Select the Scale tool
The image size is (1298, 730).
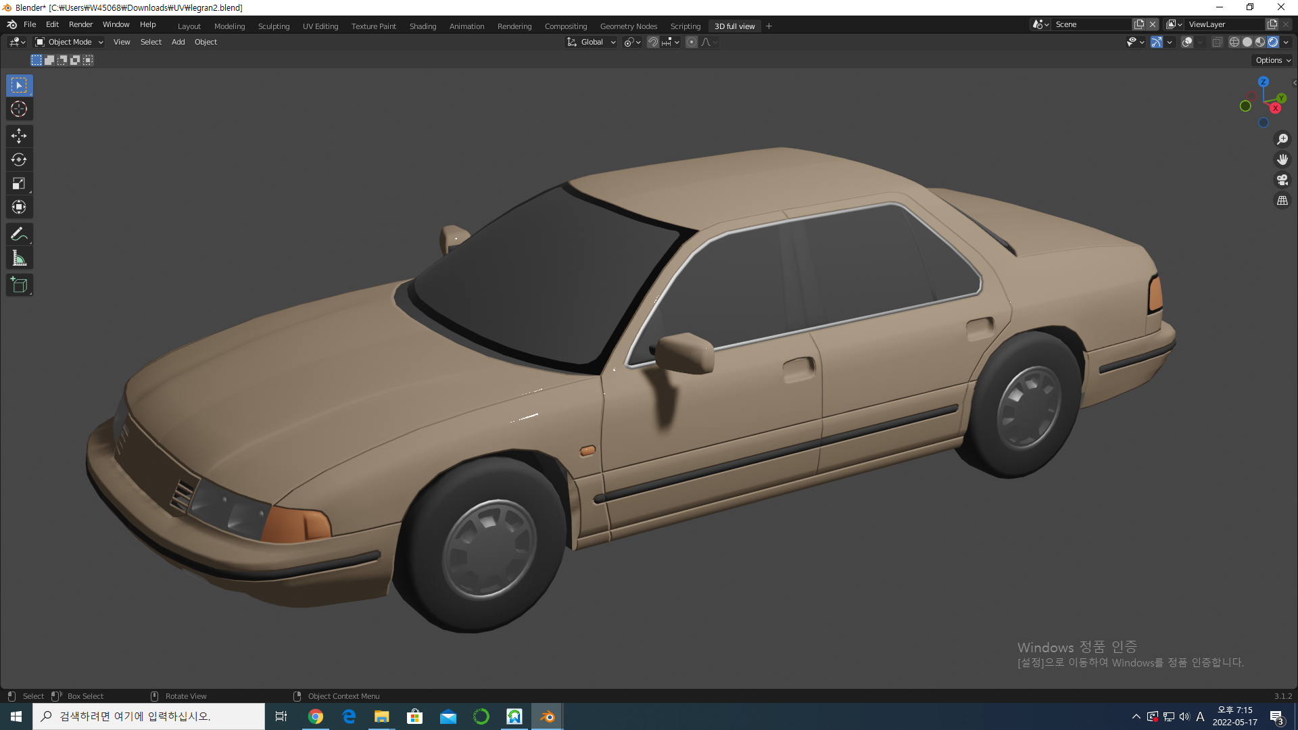point(19,183)
